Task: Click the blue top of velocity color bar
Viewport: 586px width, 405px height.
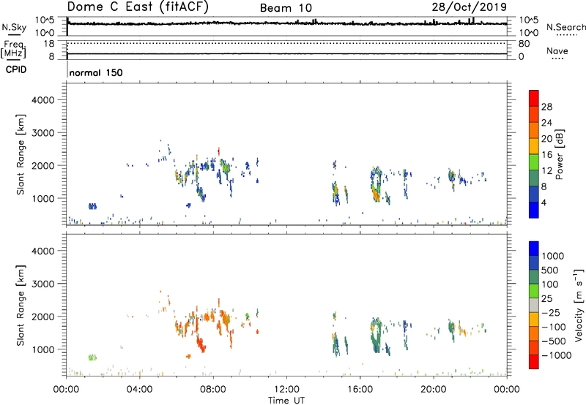Action: tap(534, 249)
